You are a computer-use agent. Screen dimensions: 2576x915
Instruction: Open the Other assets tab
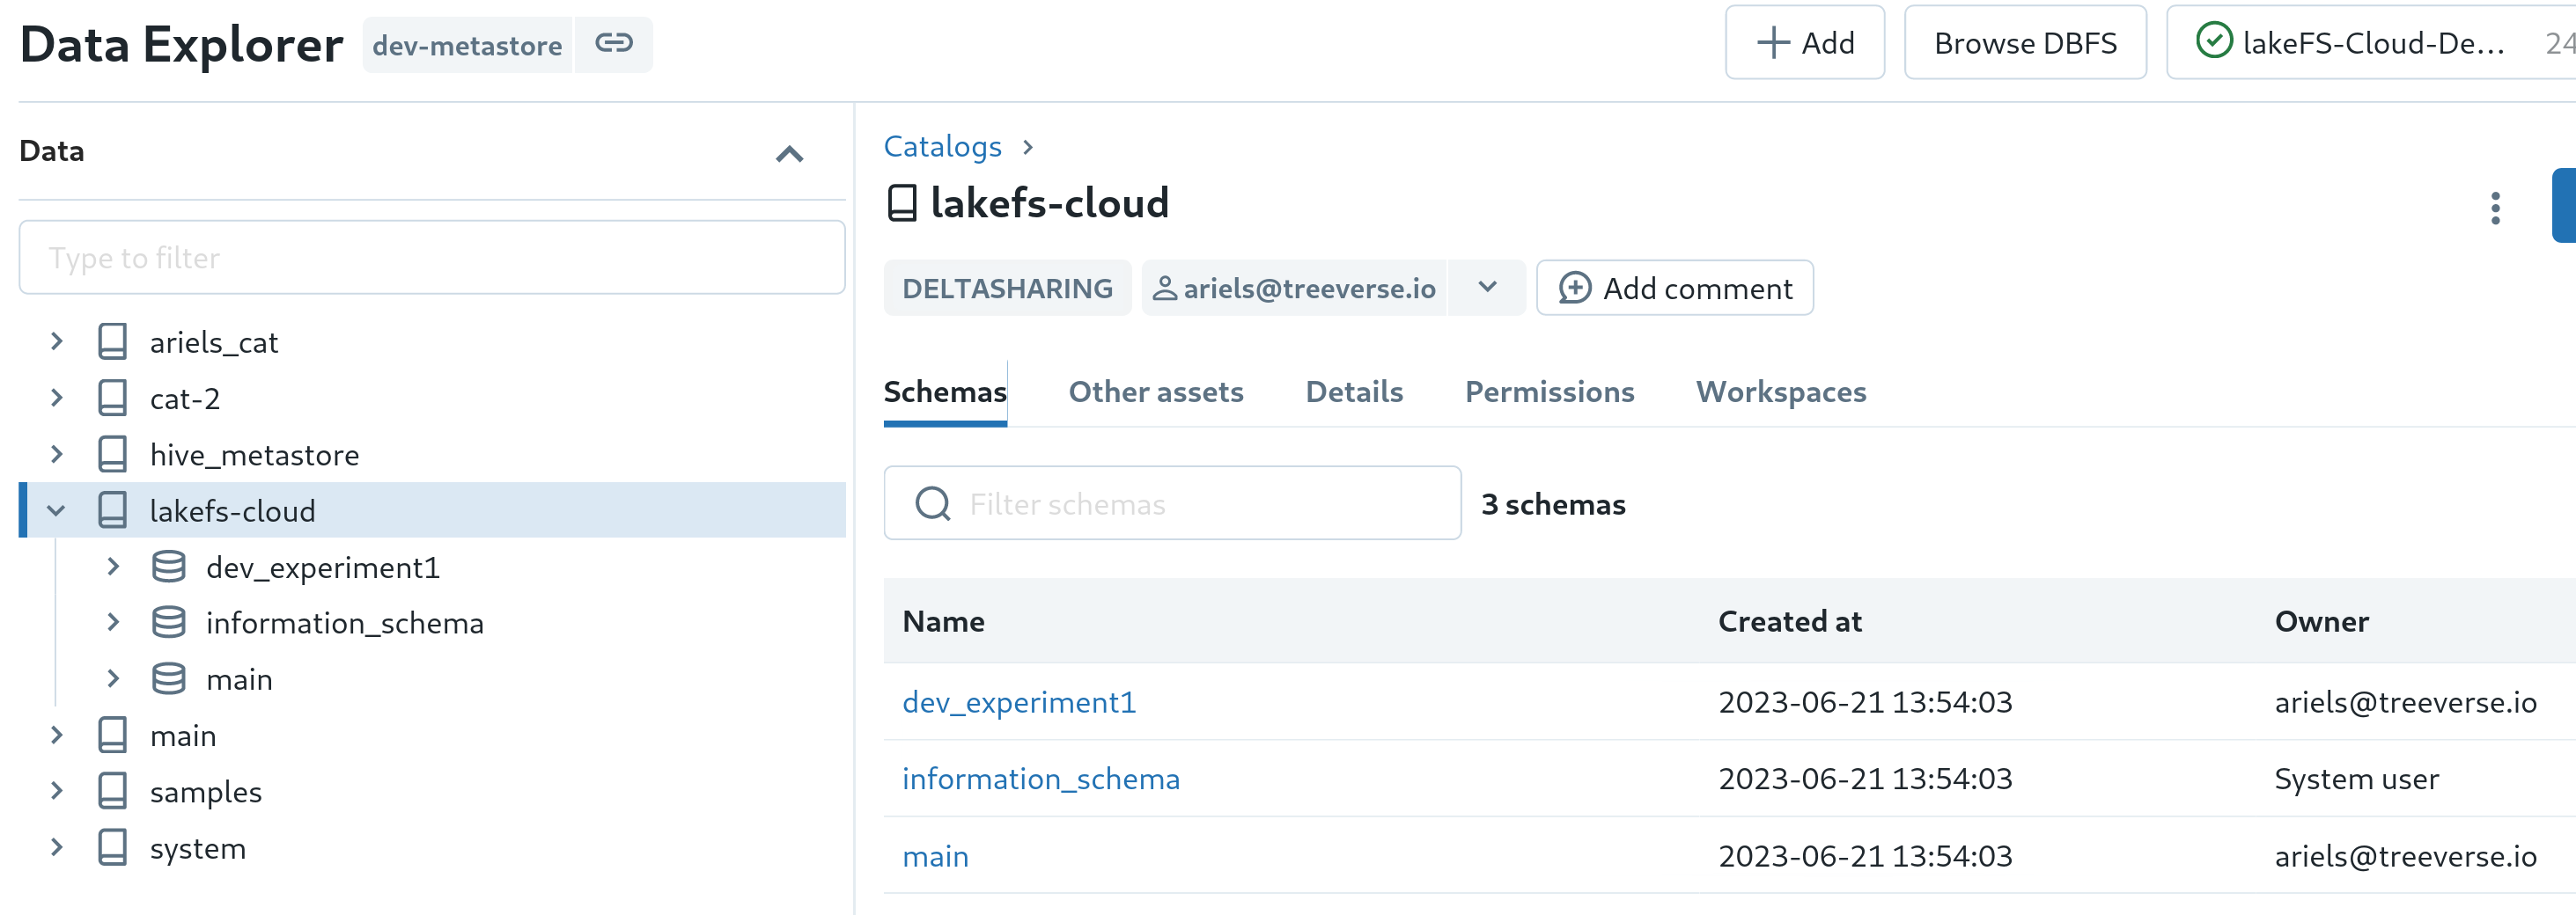pyautogui.click(x=1156, y=392)
